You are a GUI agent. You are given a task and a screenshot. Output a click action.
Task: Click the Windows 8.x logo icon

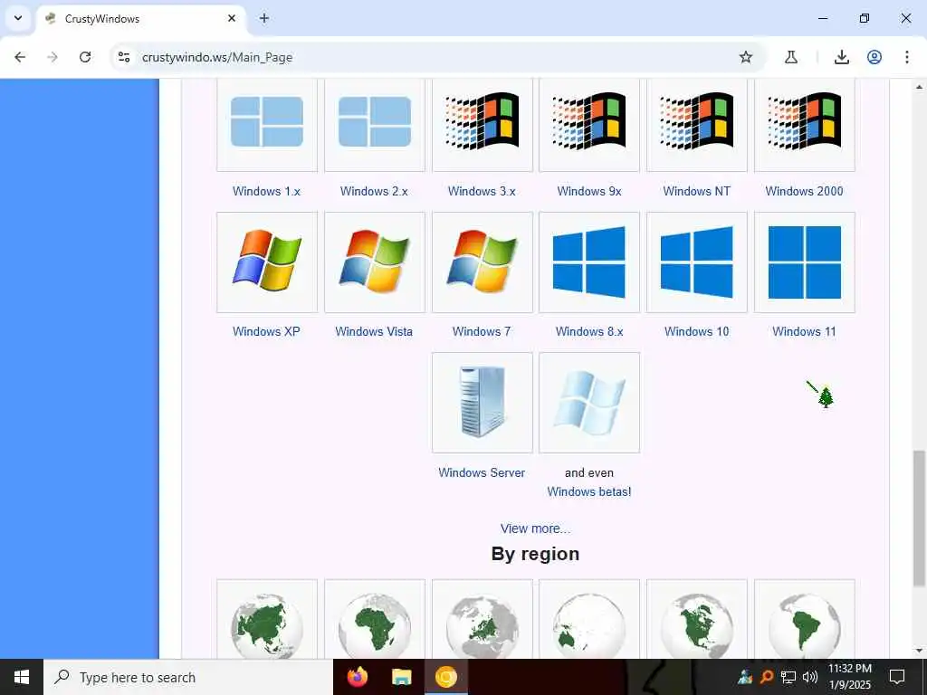[589, 262]
